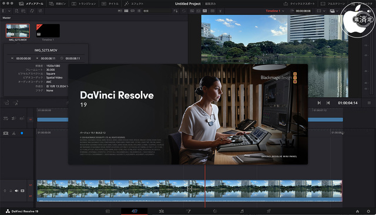Switch to the Edit page icon
Image resolution: width=376 pixels, height=215 pixels.
[162, 211]
